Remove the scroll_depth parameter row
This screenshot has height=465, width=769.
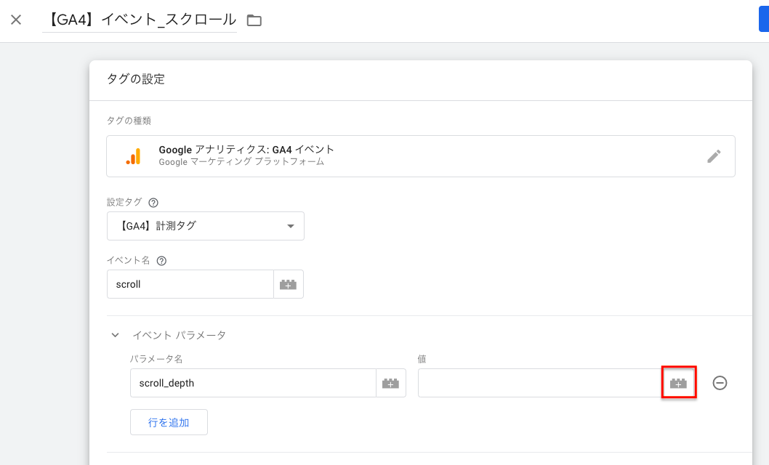(x=720, y=383)
